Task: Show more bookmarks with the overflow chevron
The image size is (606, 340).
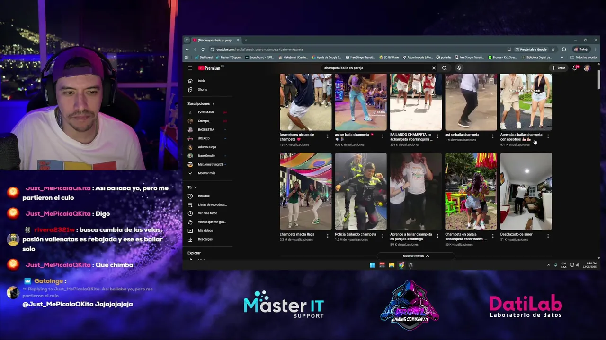Action: click(562, 57)
